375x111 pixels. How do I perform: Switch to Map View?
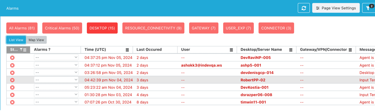tap(36, 40)
